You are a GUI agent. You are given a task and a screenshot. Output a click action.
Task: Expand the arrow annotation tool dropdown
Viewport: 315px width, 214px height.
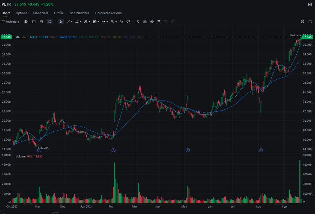click(x=116, y=22)
